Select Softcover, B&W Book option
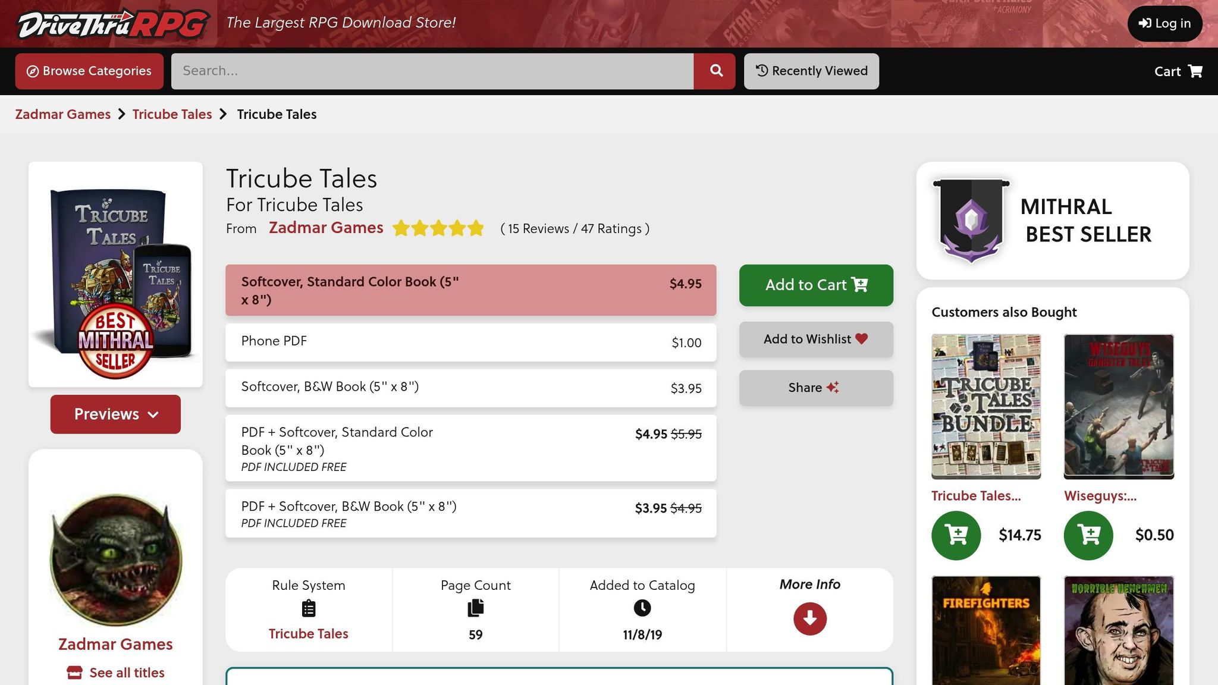 pyautogui.click(x=471, y=388)
